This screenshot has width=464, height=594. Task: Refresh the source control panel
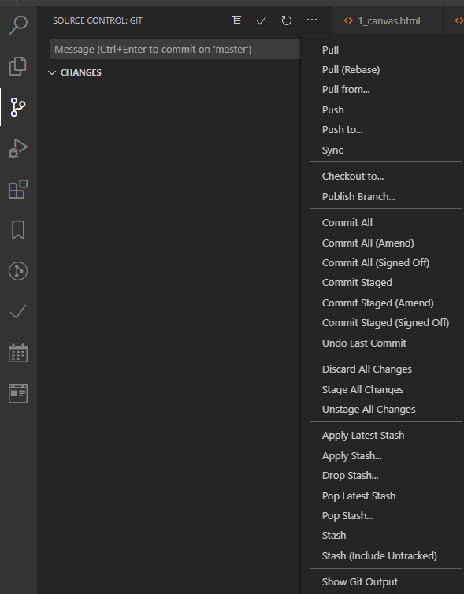[287, 20]
